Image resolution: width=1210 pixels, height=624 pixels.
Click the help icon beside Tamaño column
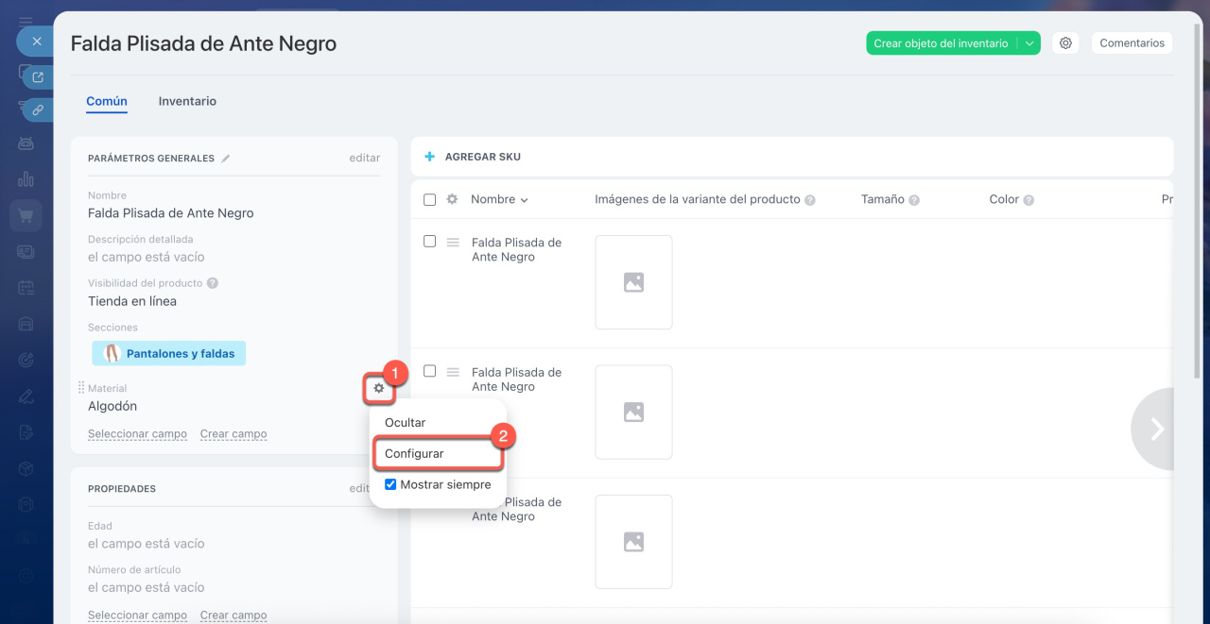point(914,200)
